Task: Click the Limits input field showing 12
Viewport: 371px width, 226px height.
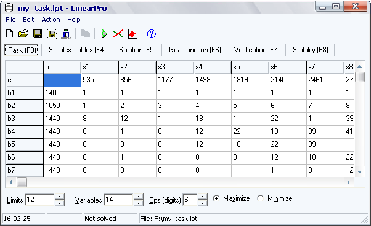Action: 39,200
